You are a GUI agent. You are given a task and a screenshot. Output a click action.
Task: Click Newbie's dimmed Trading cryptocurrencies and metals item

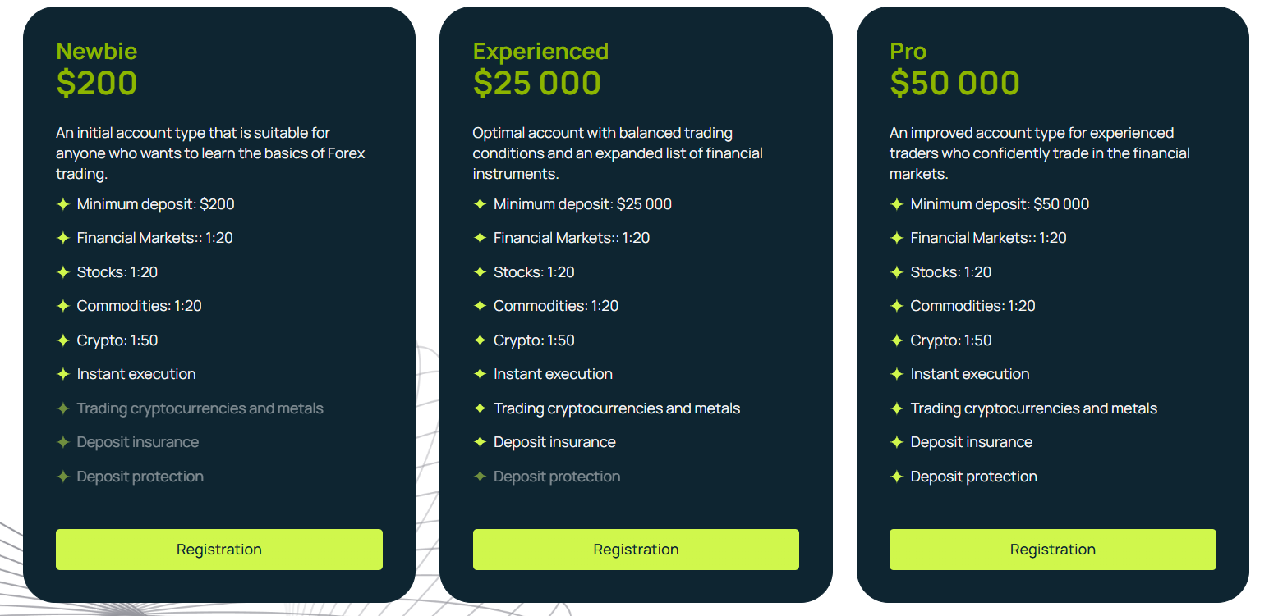(x=200, y=408)
